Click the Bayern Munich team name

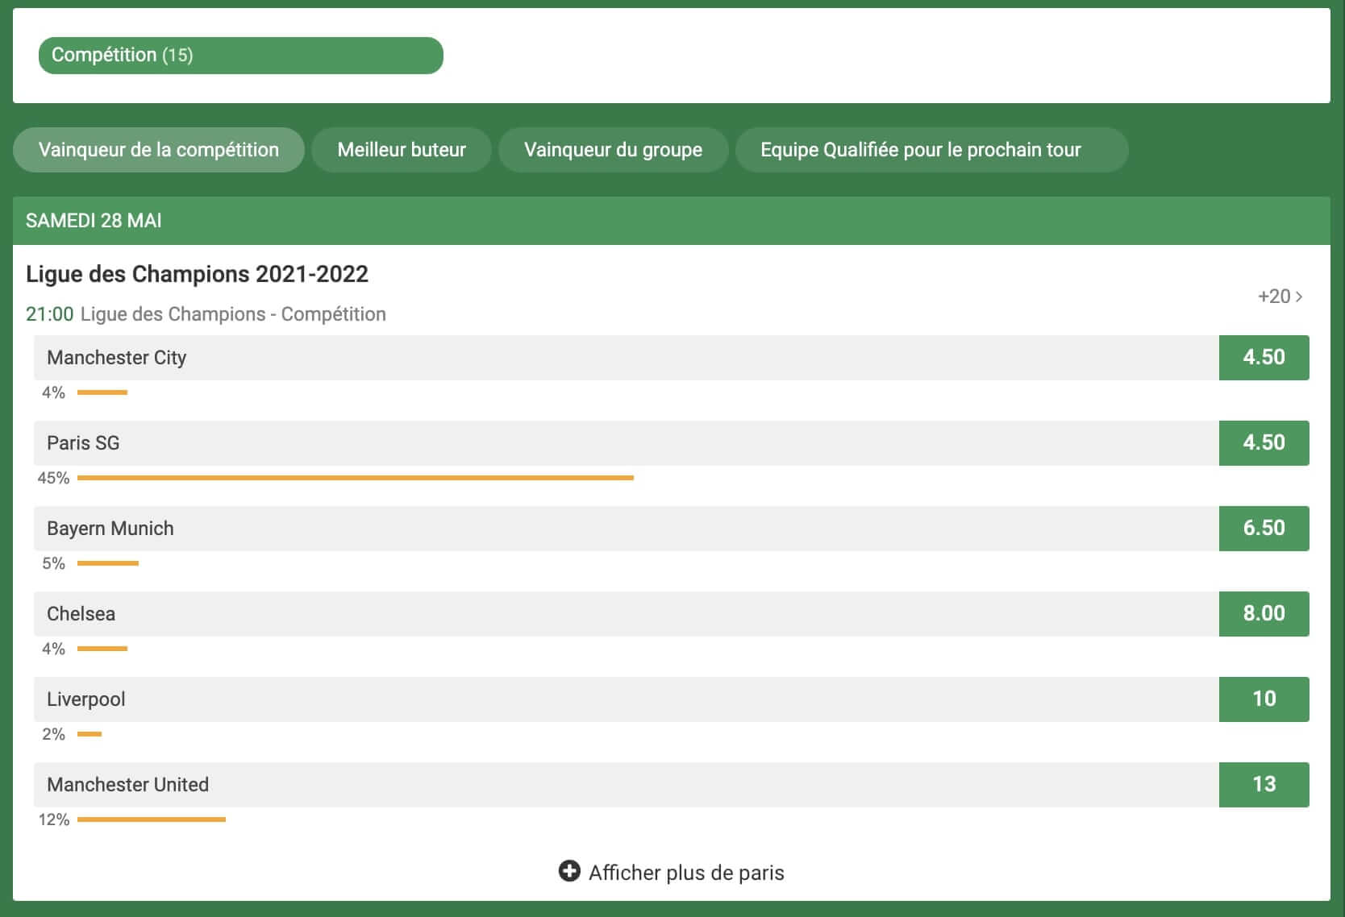coord(110,529)
